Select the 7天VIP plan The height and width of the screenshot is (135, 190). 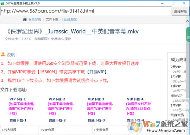(176, 67)
